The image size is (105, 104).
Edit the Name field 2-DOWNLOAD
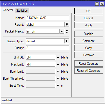tap(47, 18)
